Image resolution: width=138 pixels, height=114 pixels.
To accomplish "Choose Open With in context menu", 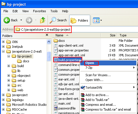I will tap(108, 80).
